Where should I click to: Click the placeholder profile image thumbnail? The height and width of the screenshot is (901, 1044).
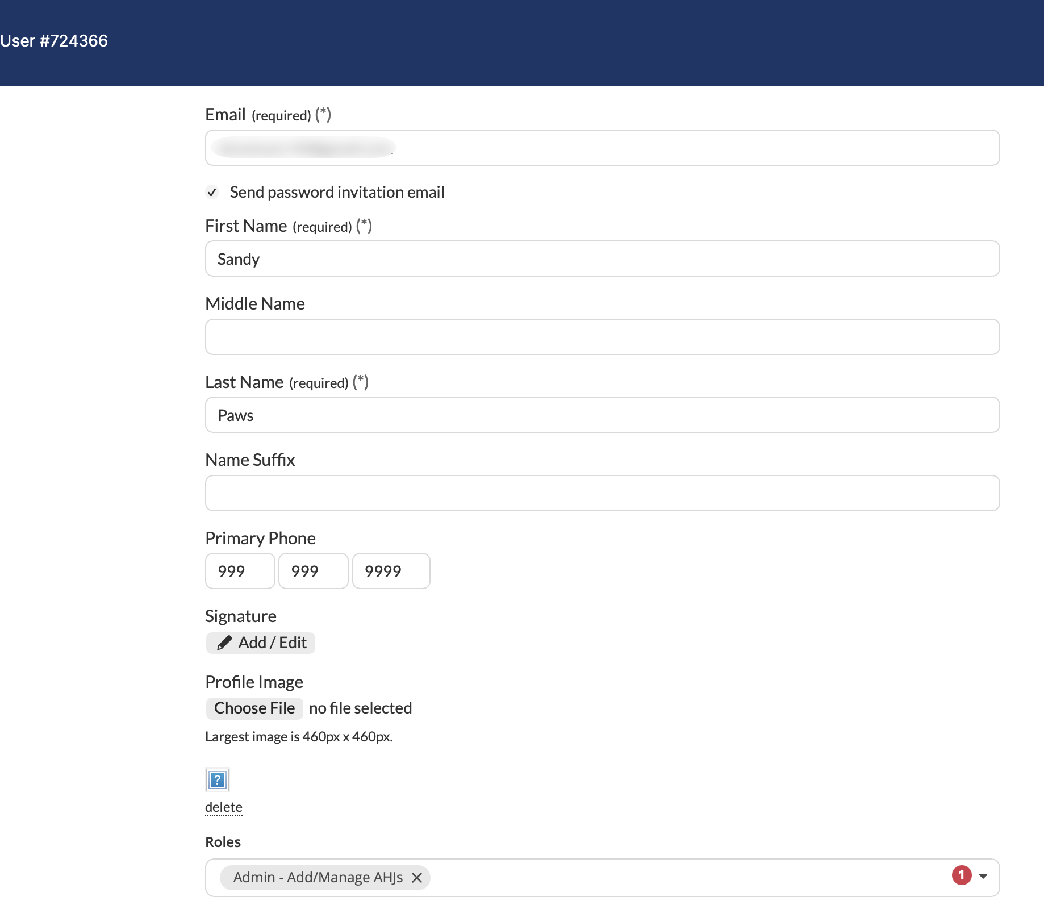click(217, 780)
